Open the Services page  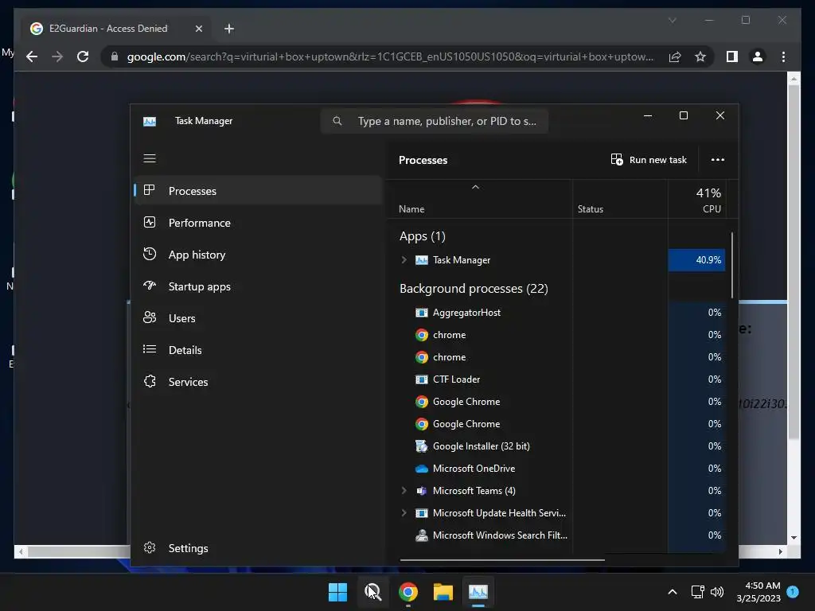tap(259, 382)
